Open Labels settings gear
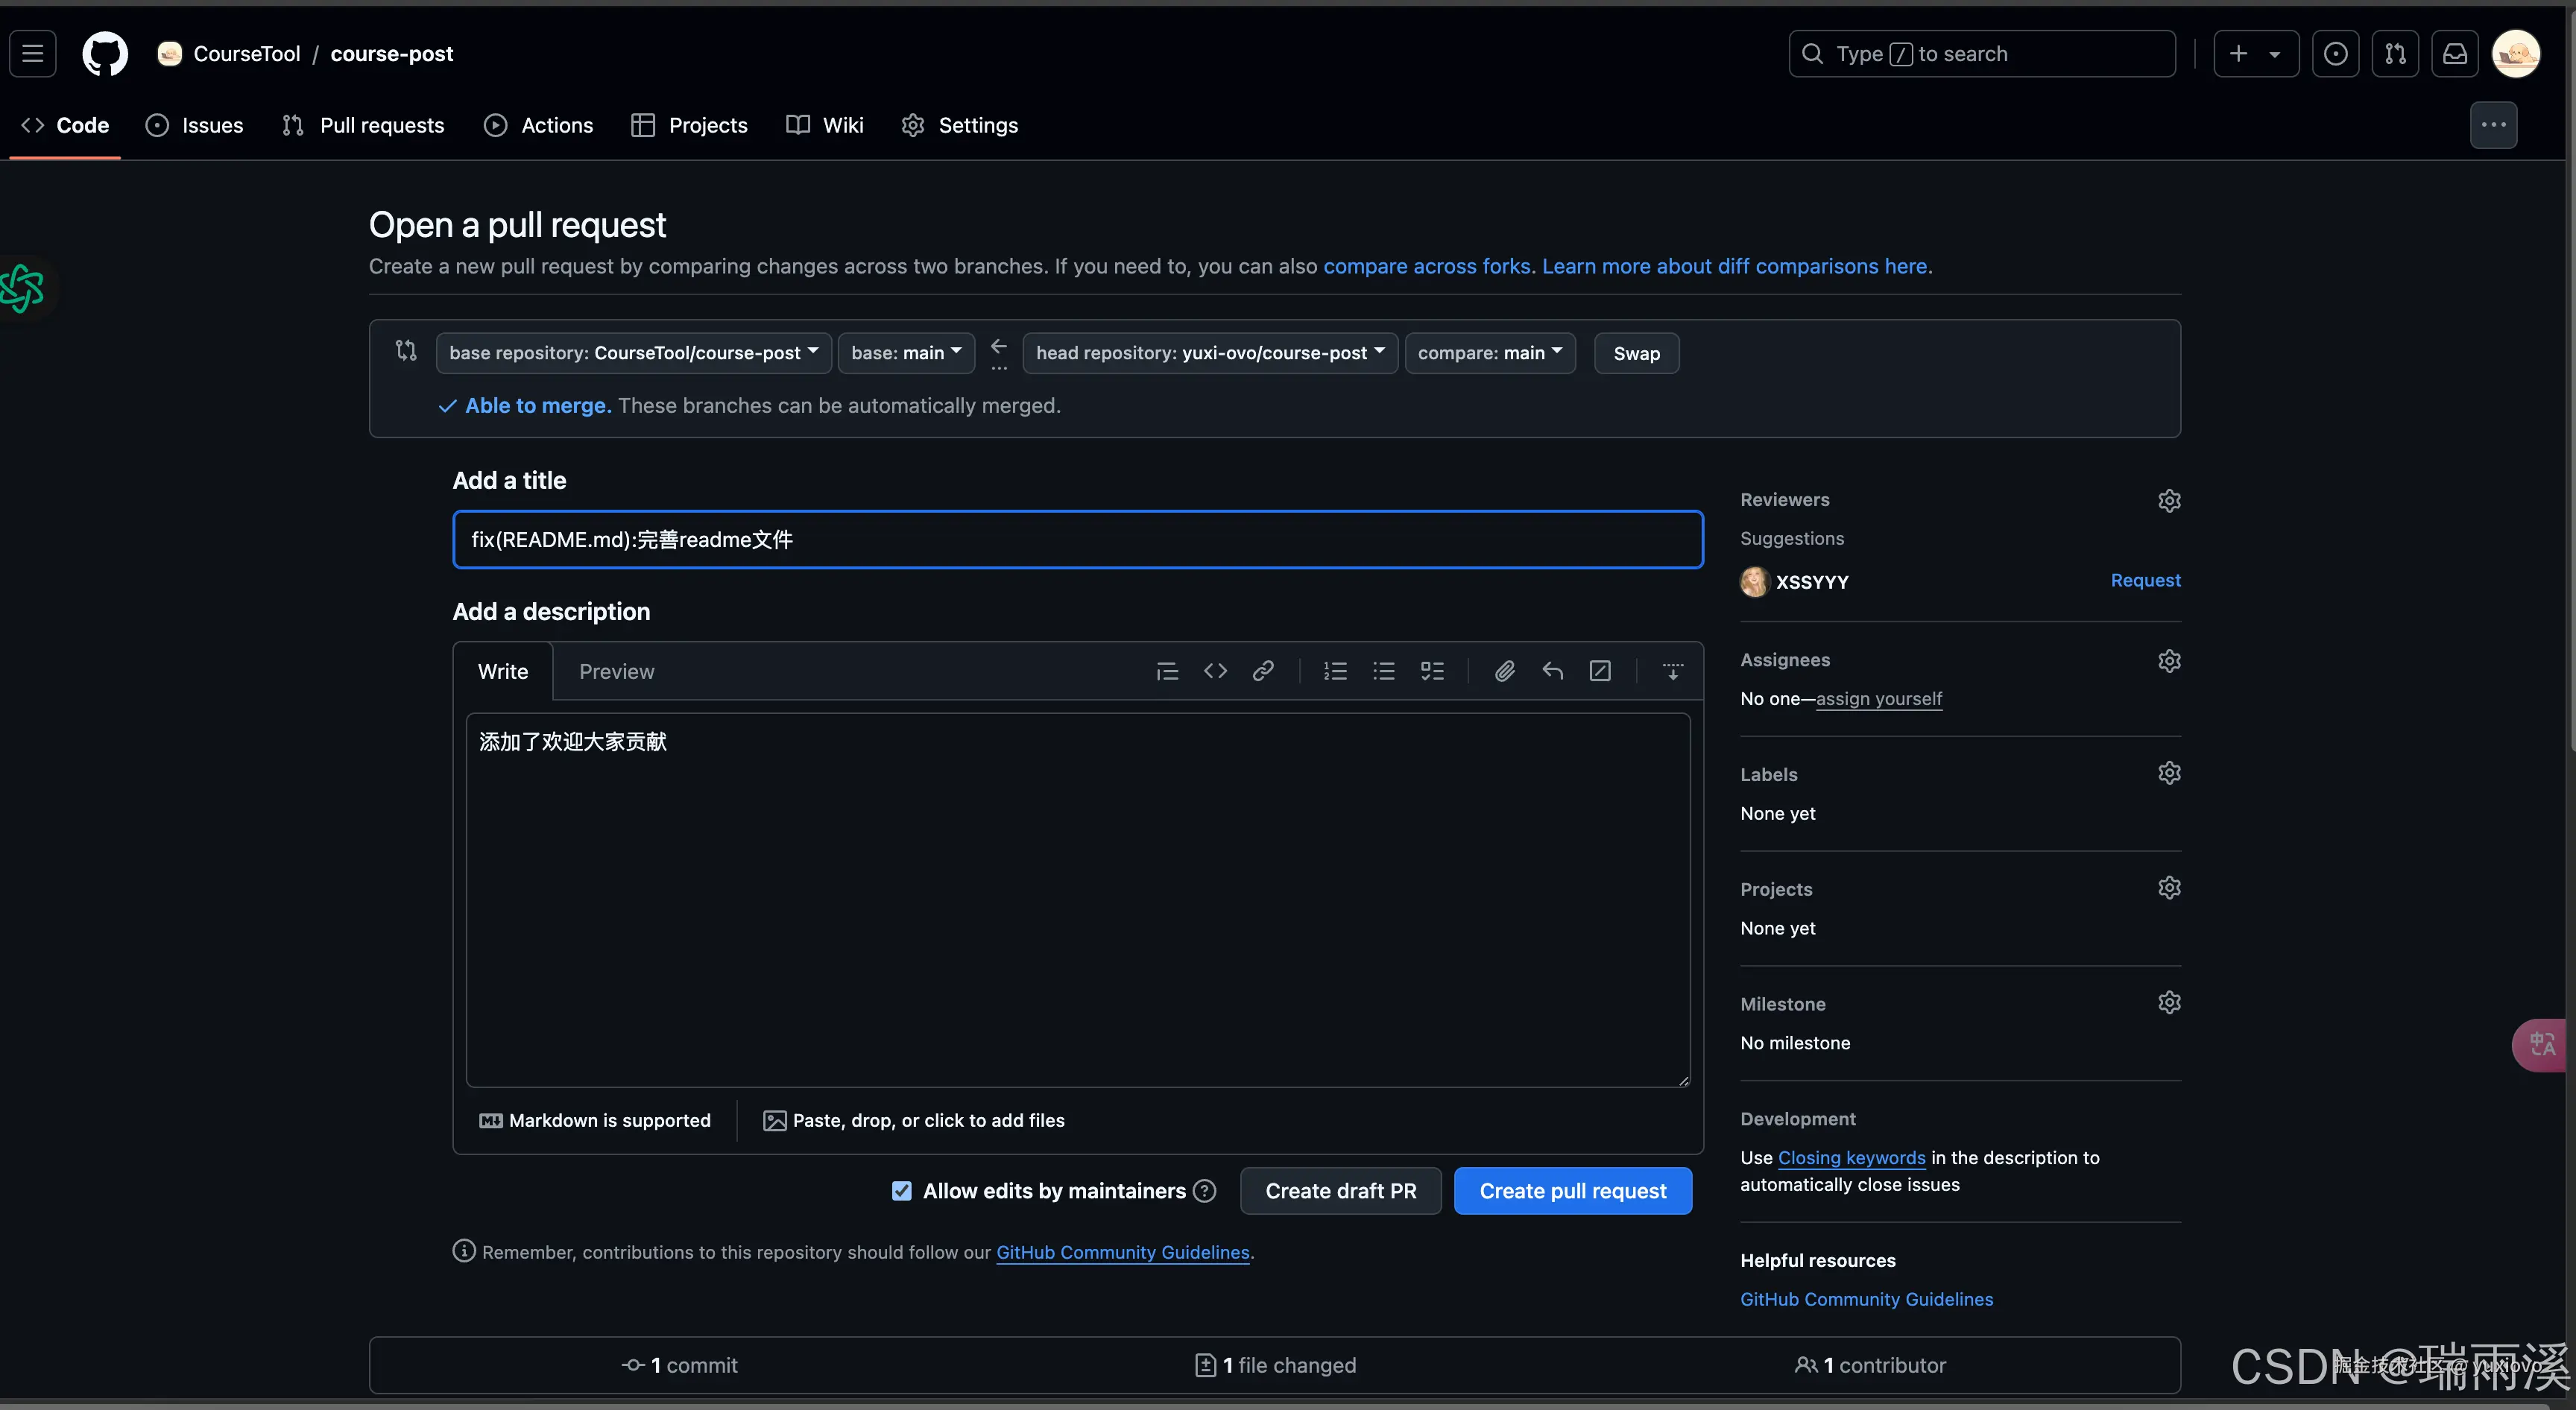Screen dimensions: 2576x1410 (x=2168, y=773)
